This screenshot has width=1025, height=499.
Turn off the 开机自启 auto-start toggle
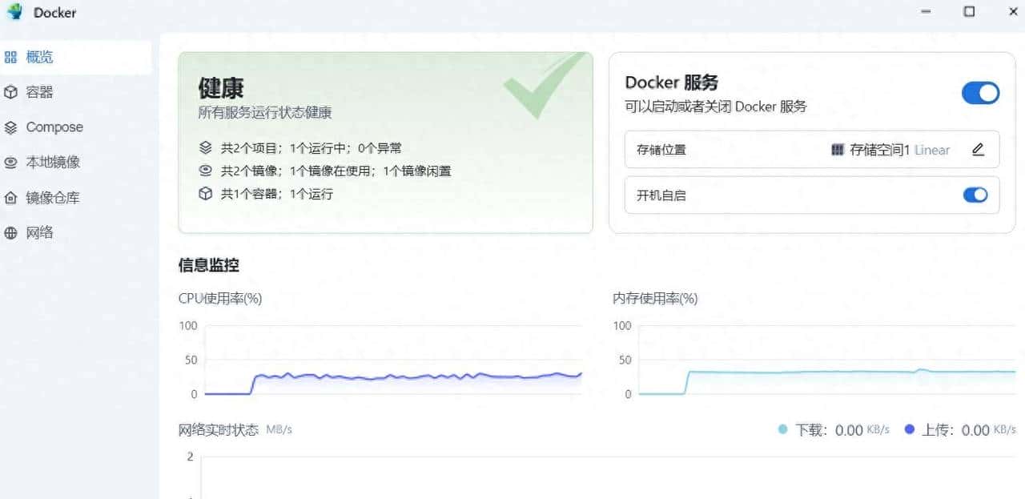975,195
